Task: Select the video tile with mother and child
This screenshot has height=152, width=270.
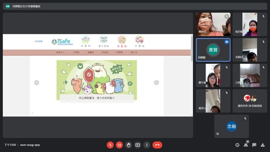Action: tap(213, 75)
